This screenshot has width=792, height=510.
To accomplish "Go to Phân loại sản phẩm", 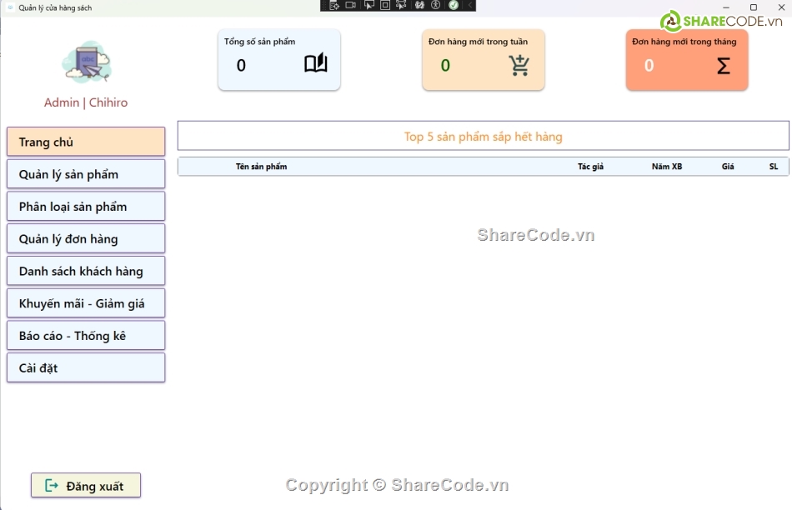I will pyautogui.click(x=86, y=207).
